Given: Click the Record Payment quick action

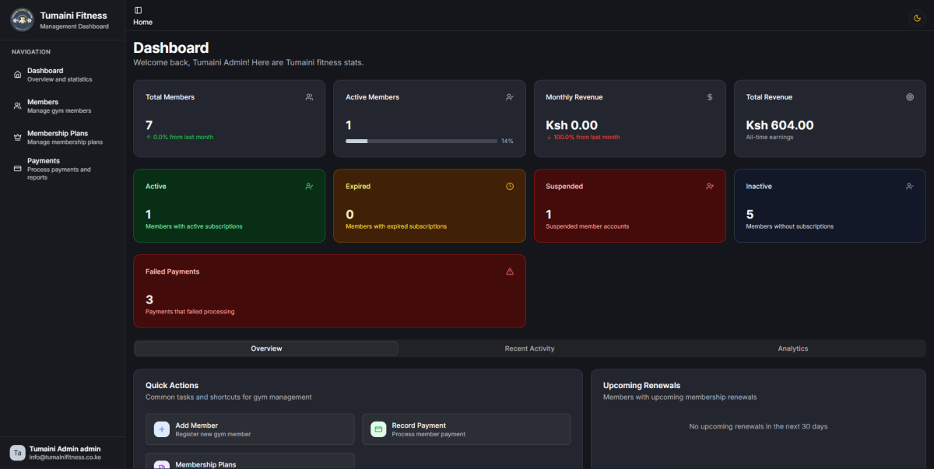Looking at the screenshot, I should (466, 429).
